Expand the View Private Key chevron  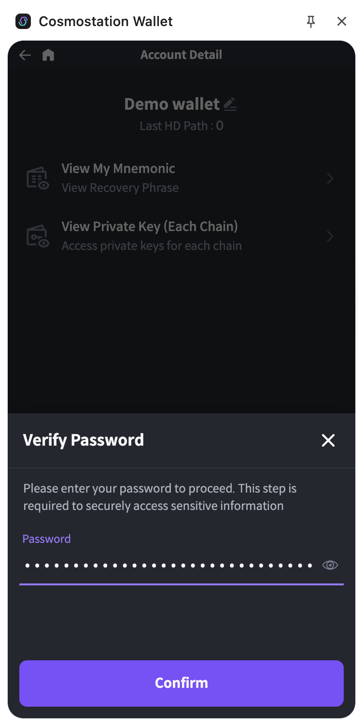tap(330, 236)
